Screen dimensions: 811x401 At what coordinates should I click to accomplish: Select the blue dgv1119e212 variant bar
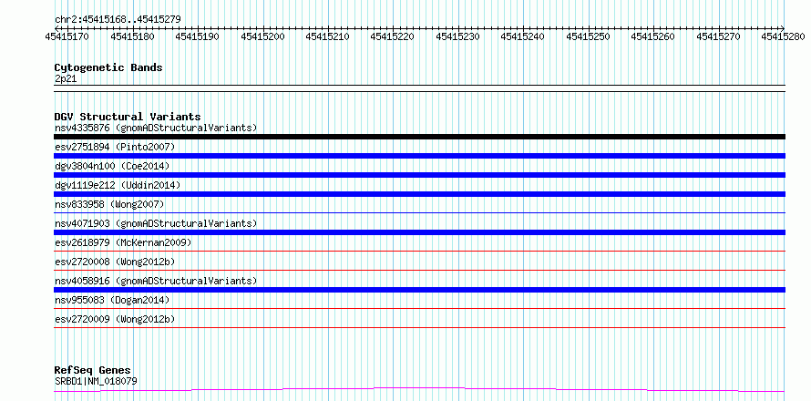(x=419, y=194)
